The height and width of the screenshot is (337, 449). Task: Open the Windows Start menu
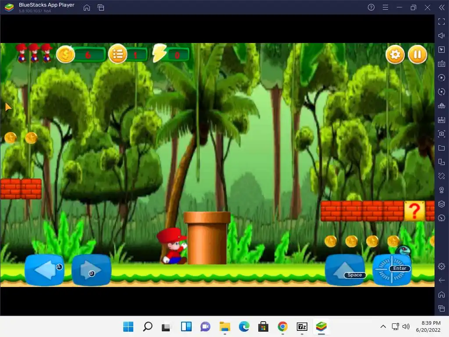coord(128,326)
